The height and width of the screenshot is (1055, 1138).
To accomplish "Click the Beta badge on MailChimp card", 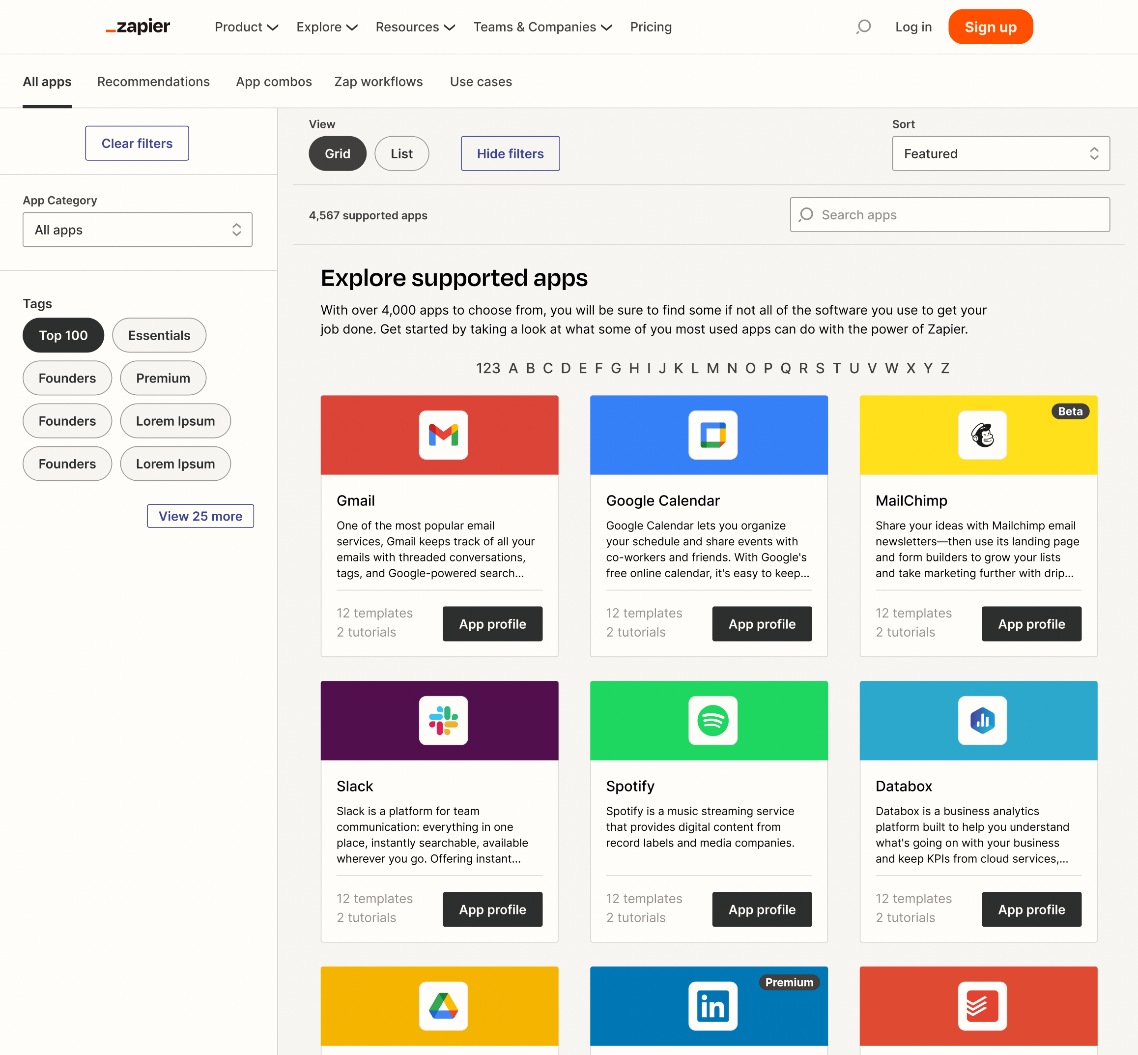I will (1070, 411).
